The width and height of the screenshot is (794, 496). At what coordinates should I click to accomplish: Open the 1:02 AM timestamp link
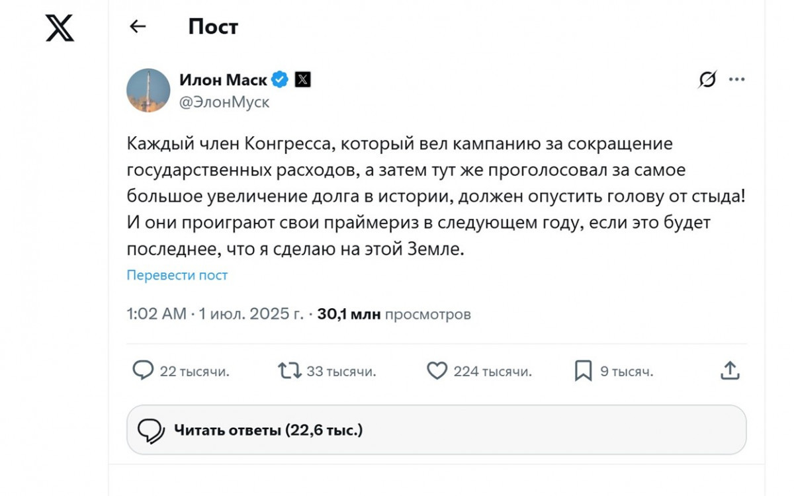pos(157,314)
